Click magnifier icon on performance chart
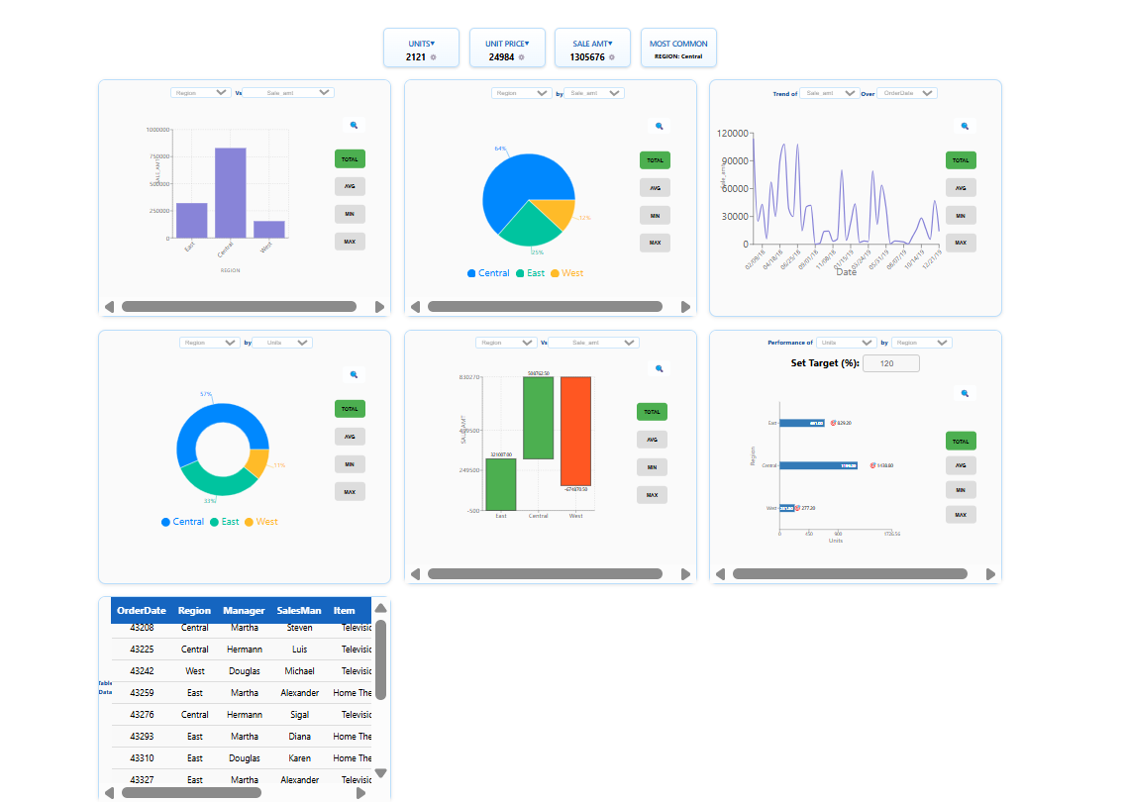 965,393
